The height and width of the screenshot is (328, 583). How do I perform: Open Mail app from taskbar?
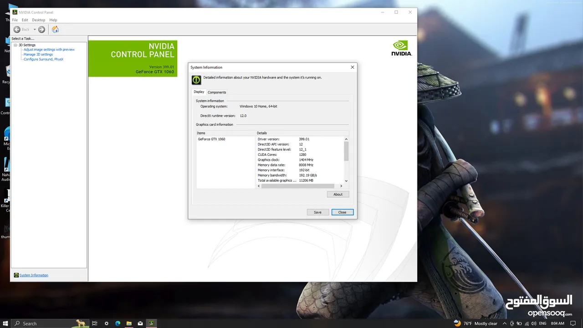(140, 323)
